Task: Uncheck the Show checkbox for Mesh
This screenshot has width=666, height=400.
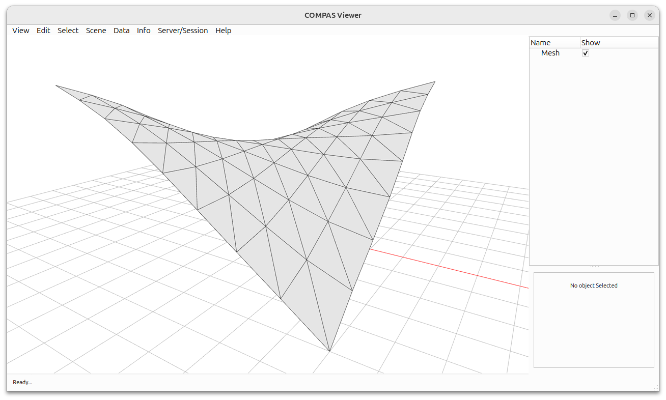Action: pyautogui.click(x=585, y=52)
